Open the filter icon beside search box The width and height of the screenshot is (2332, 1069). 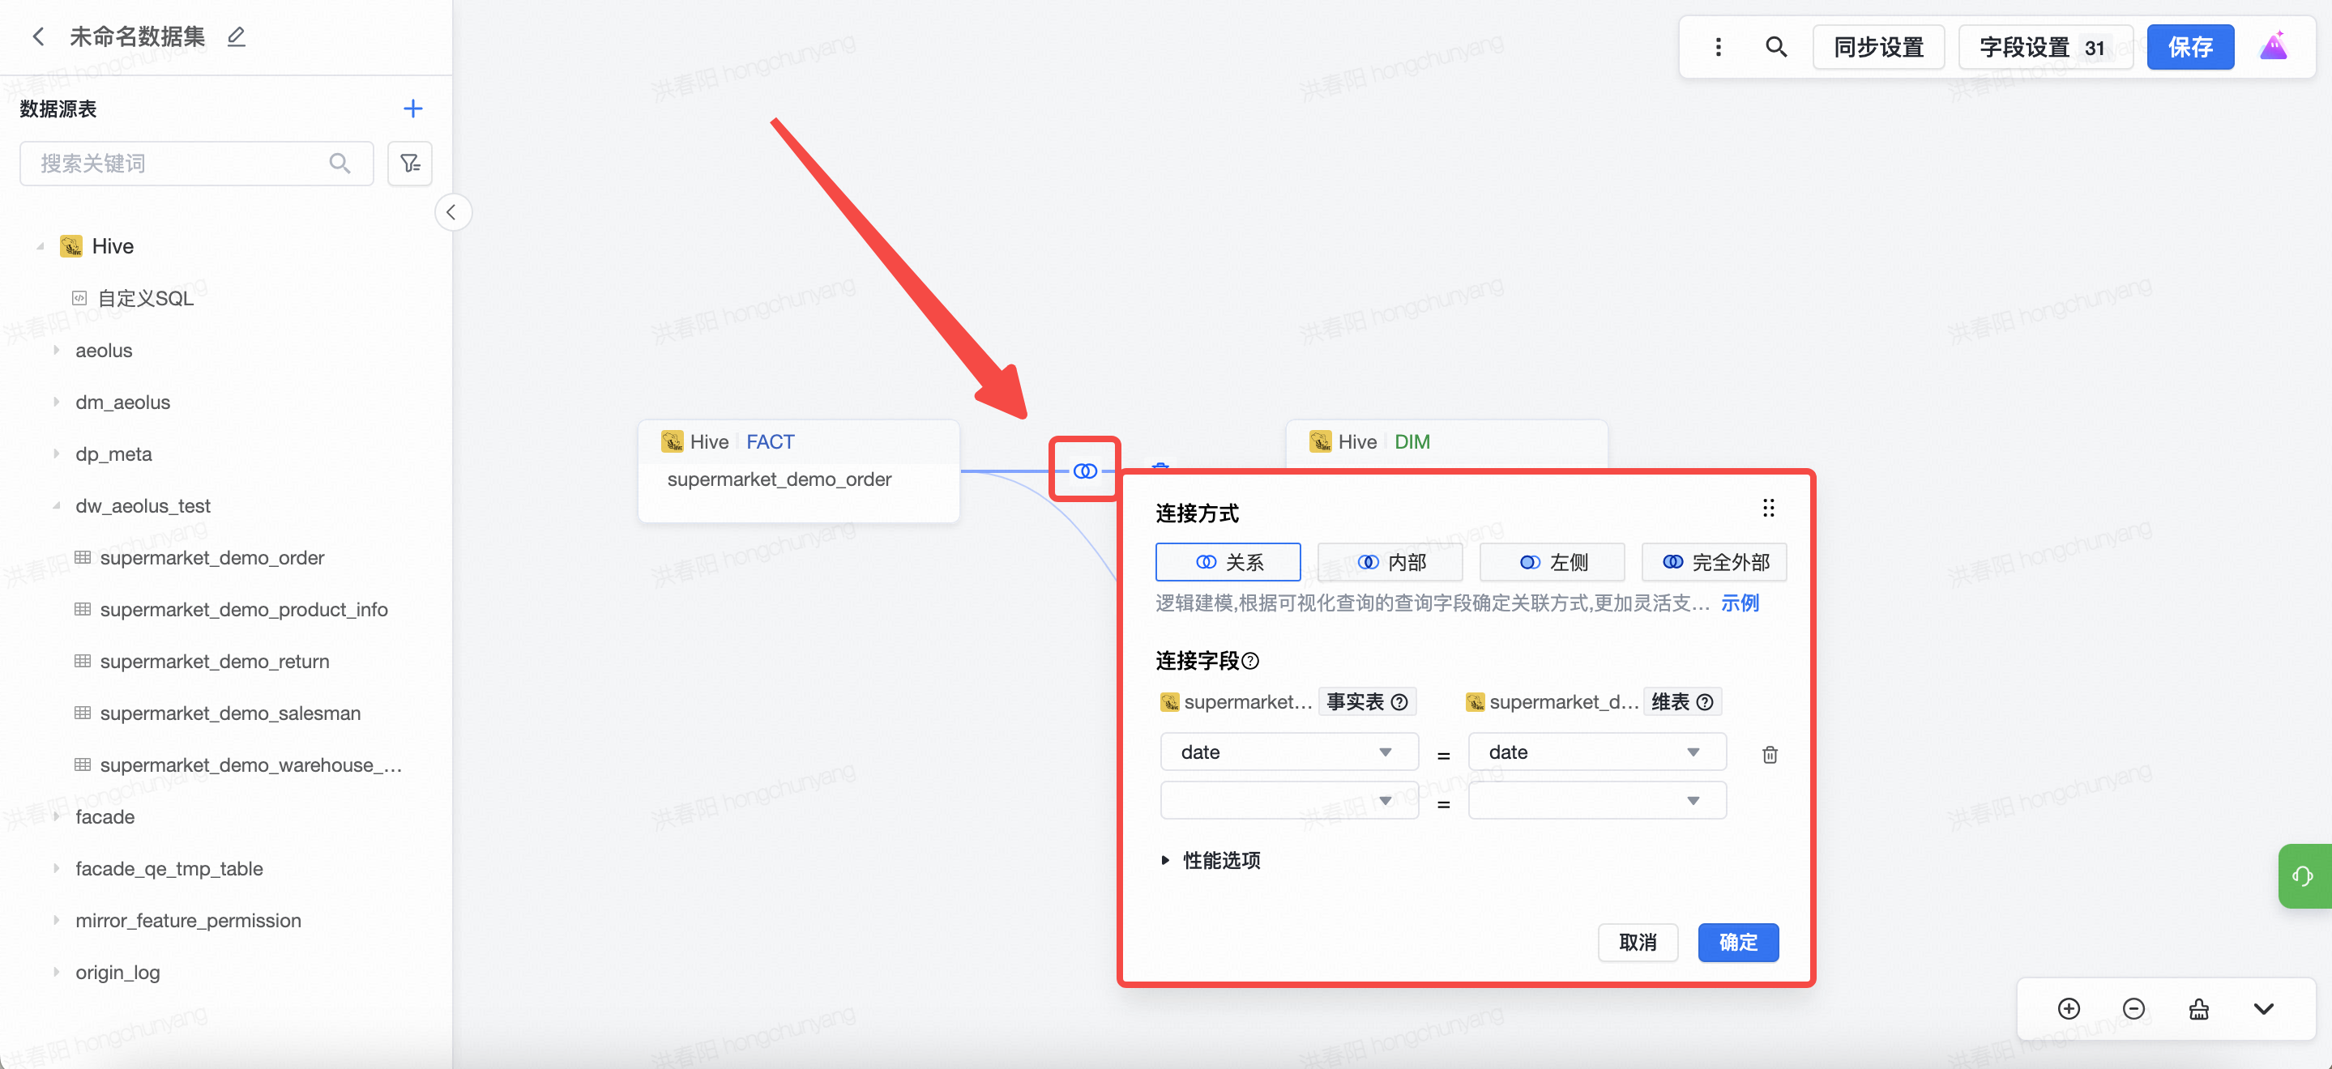pos(409,163)
